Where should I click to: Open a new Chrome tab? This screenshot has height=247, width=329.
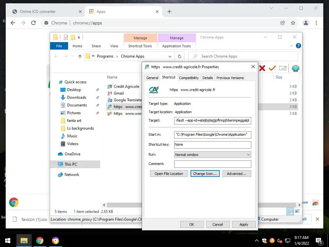[x=169, y=12]
